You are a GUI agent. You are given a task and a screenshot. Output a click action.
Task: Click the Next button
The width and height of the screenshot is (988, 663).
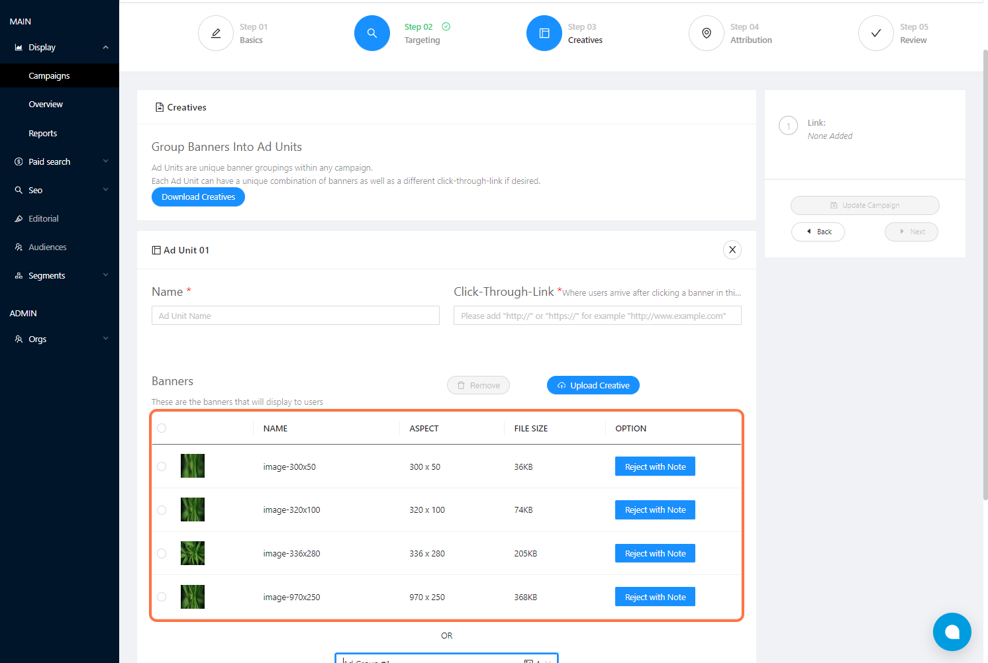click(911, 232)
